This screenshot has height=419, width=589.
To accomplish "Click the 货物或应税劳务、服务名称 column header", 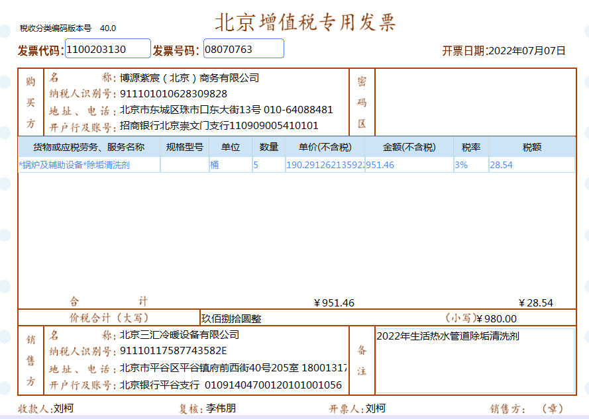I will [x=89, y=147].
